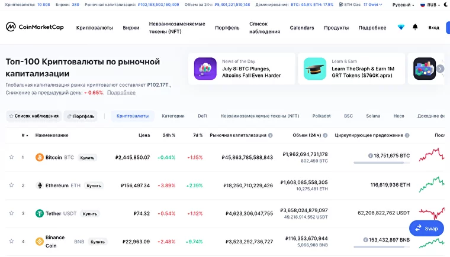Click the Swap button
The image size is (450, 257).
(x=426, y=228)
